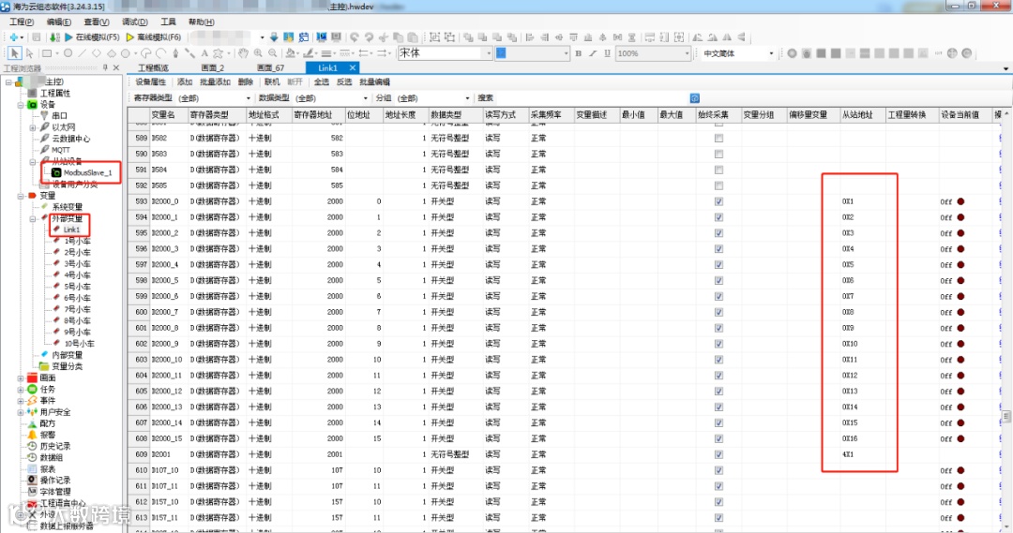Click the 全选 button
The height and width of the screenshot is (533, 1013).
(322, 81)
